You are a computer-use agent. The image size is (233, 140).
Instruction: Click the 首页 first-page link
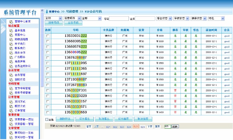click(x=89, y=127)
